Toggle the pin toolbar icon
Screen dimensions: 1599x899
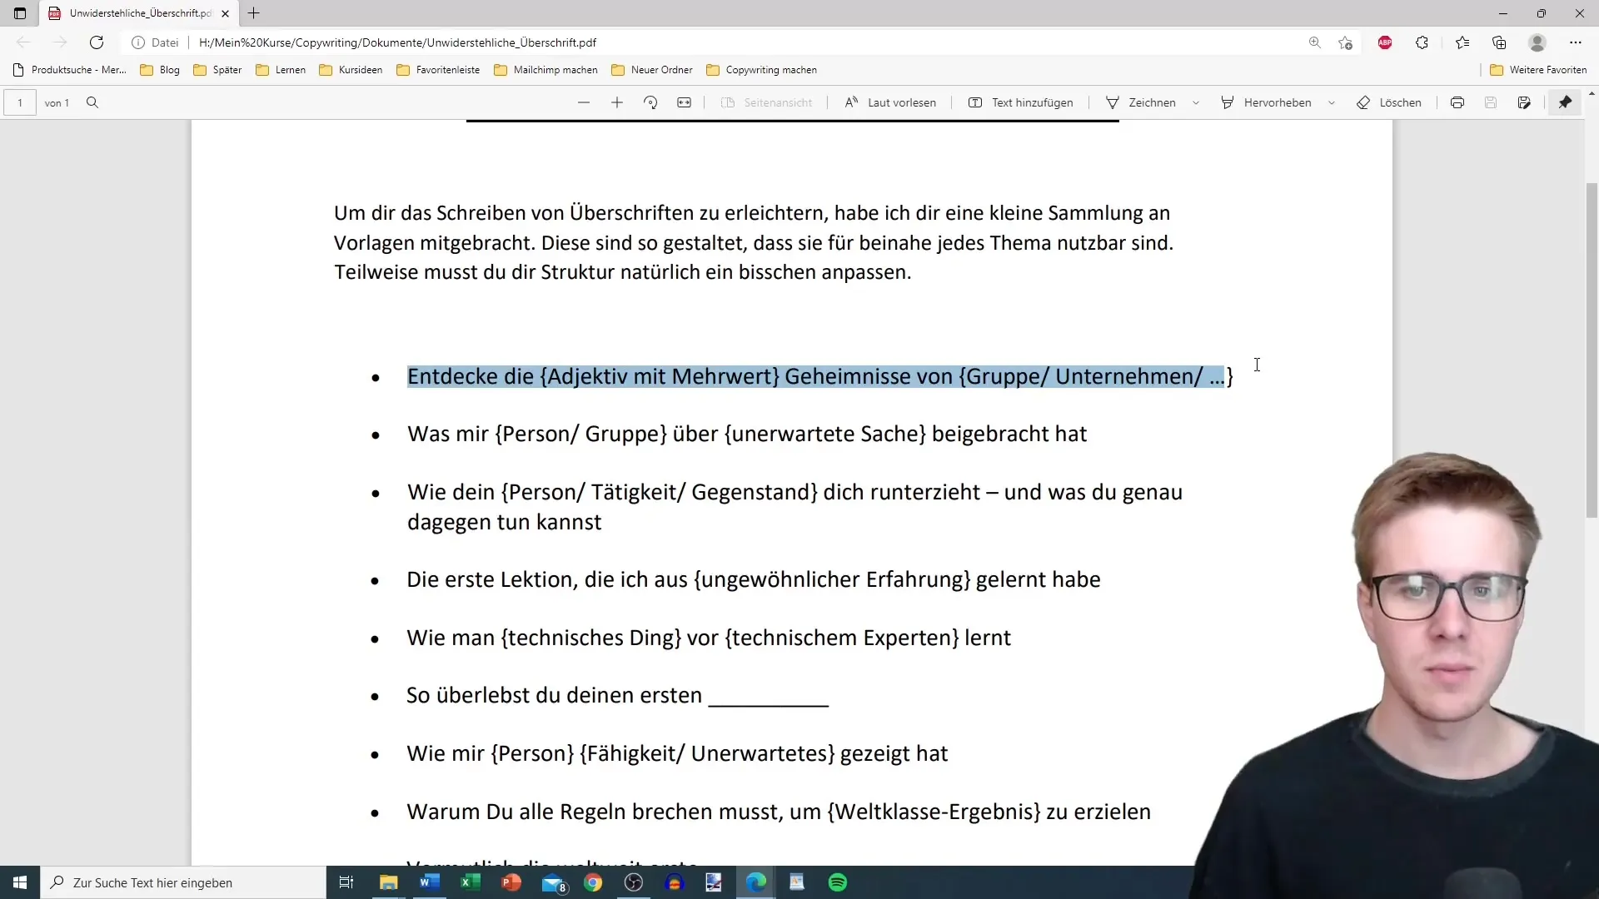(1566, 102)
